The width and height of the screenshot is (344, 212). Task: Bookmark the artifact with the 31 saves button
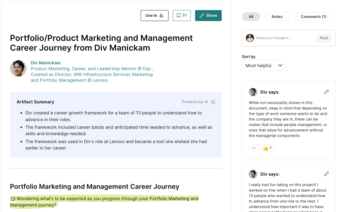tap(182, 16)
